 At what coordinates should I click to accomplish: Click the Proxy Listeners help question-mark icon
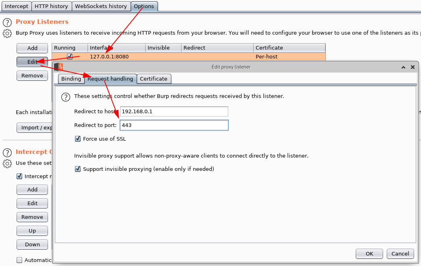(7, 23)
